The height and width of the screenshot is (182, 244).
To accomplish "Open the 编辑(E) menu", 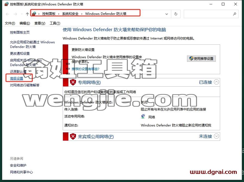I will click(x=25, y=23).
